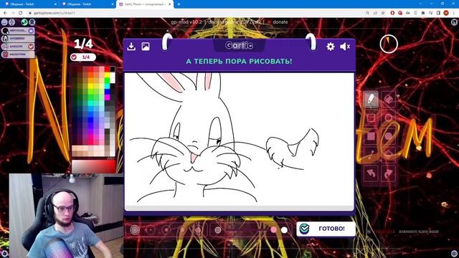Choose the fifth brush size

[198, 230]
